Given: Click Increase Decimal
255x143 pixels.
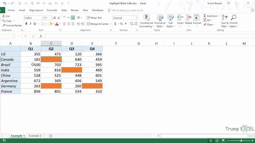Looking at the screenshot, I should tap(131, 24).
